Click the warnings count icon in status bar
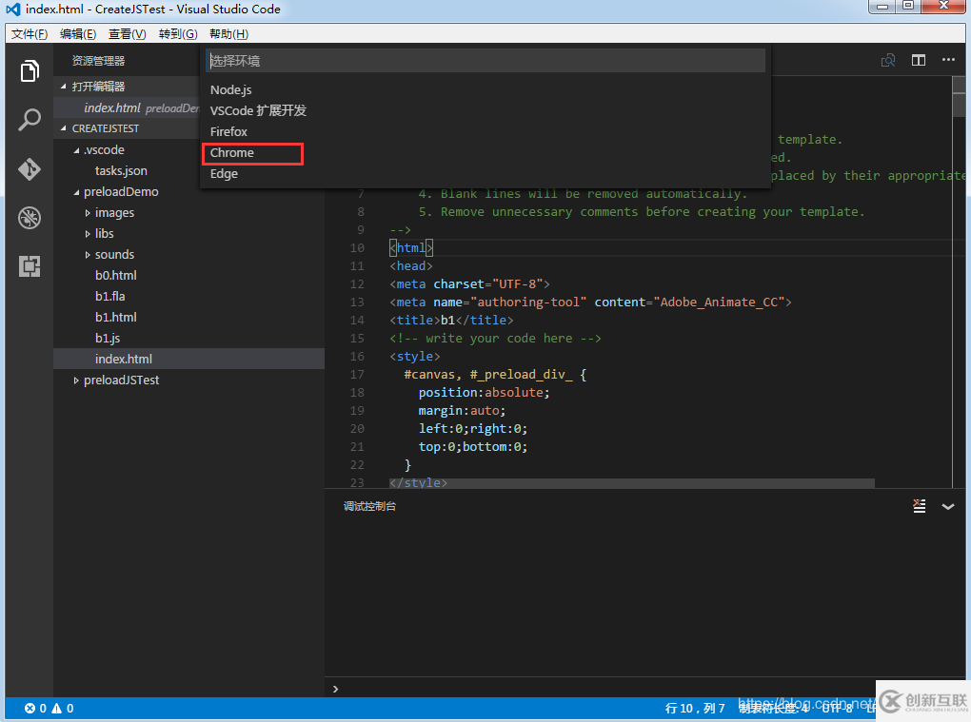 (x=57, y=709)
